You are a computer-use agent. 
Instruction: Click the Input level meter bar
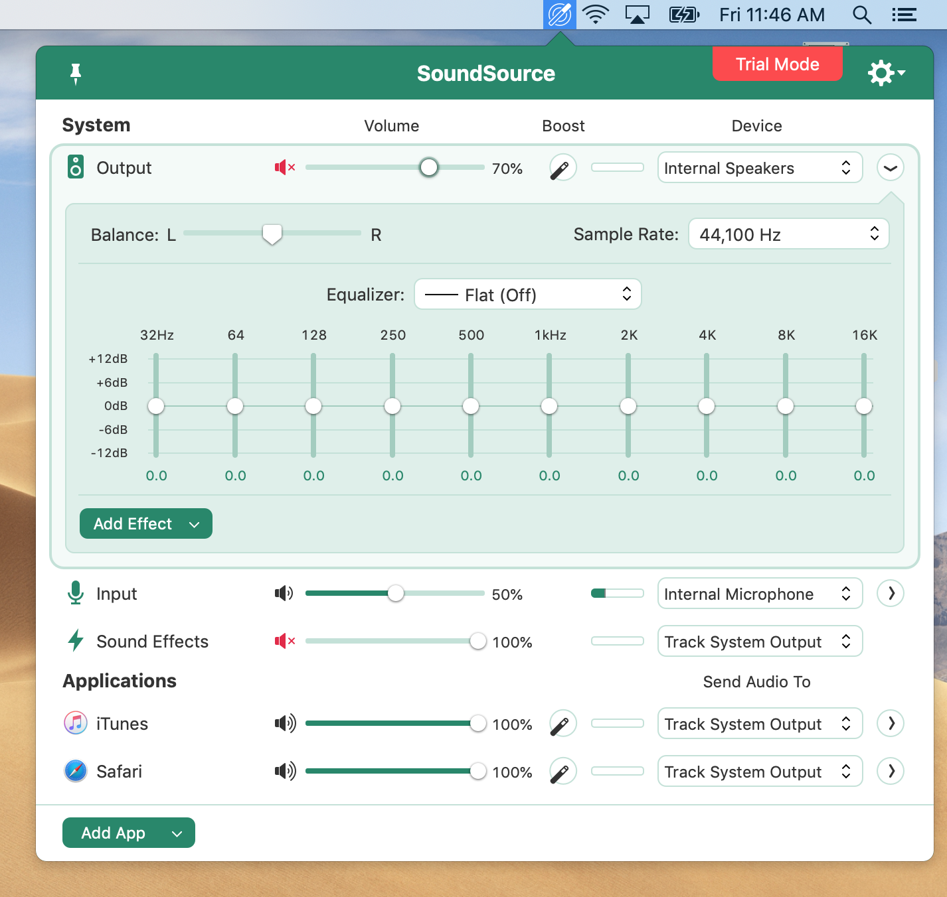click(x=618, y=593)
